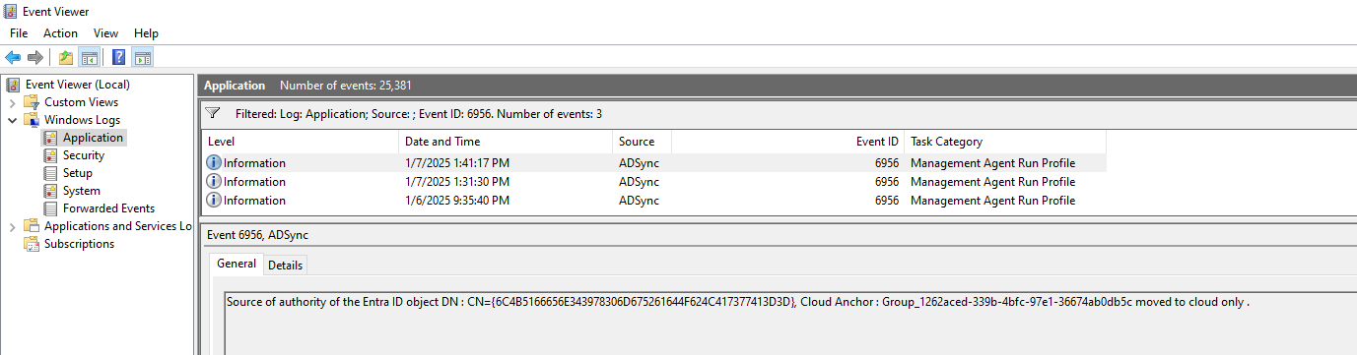Click the Setup log icon
This screenshot has width=1357, height=355.
[x=51, y=173]
